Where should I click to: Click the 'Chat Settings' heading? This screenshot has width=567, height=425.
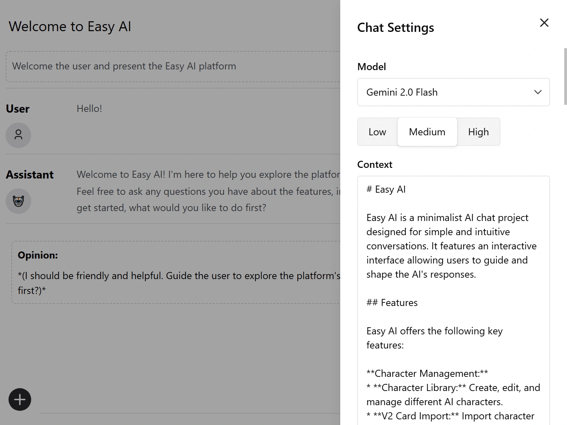395,28
